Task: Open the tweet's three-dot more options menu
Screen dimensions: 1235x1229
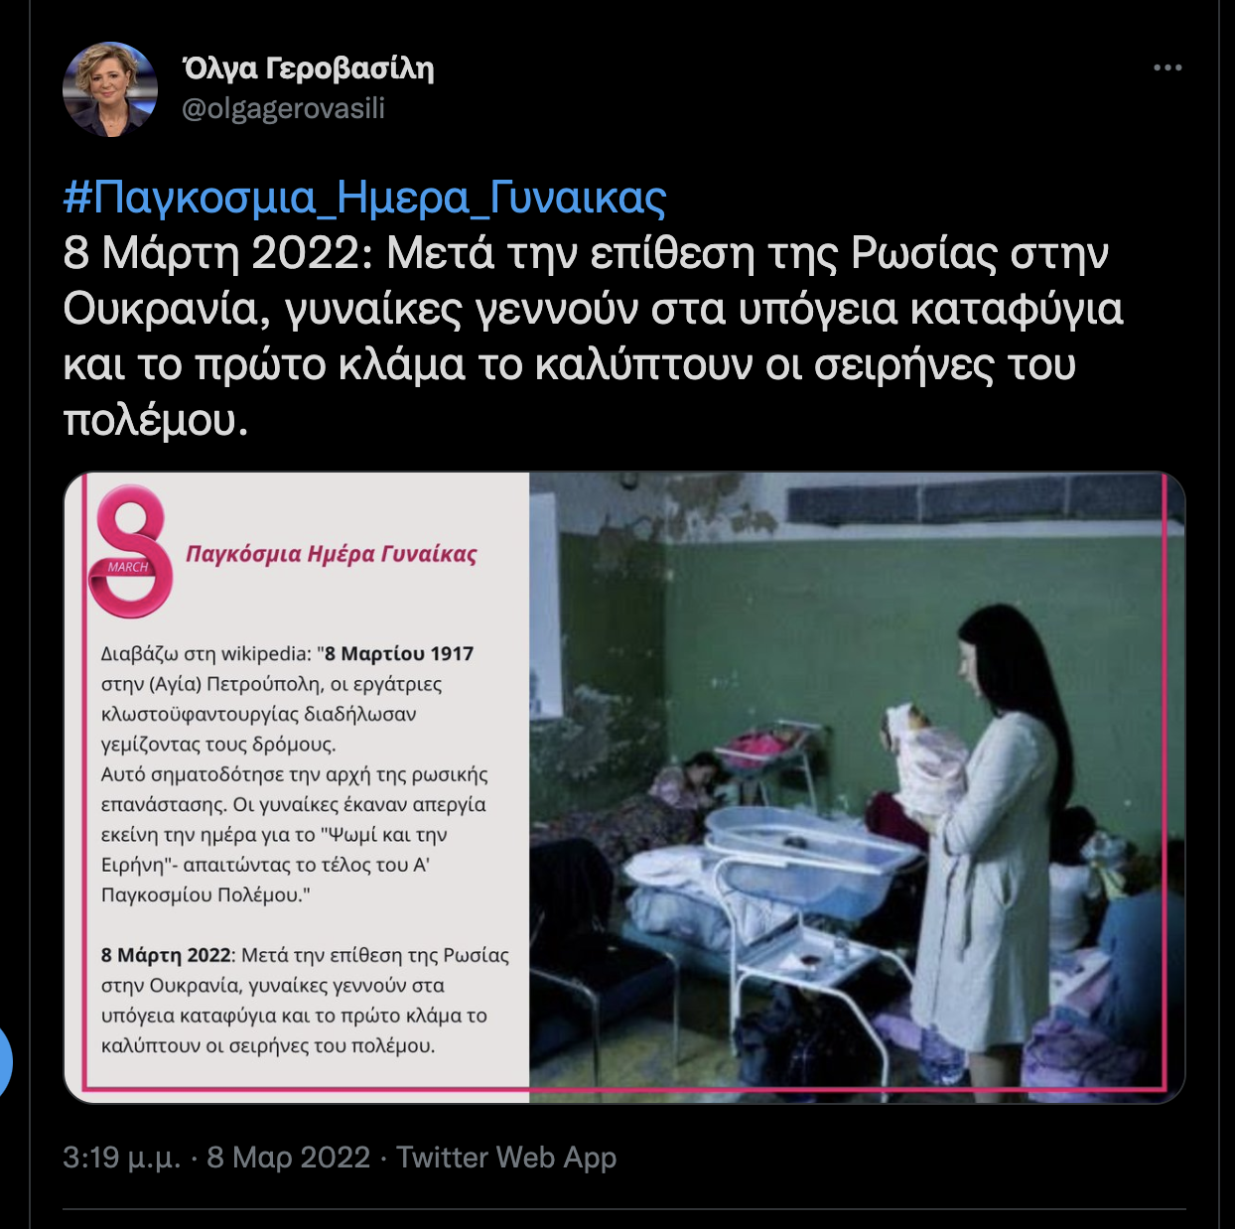Action: 1167,68
